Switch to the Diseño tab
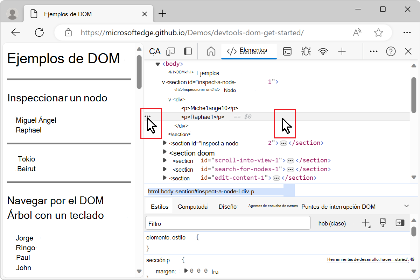The height and width of the screenshot is (280, 420). [227, 206]
